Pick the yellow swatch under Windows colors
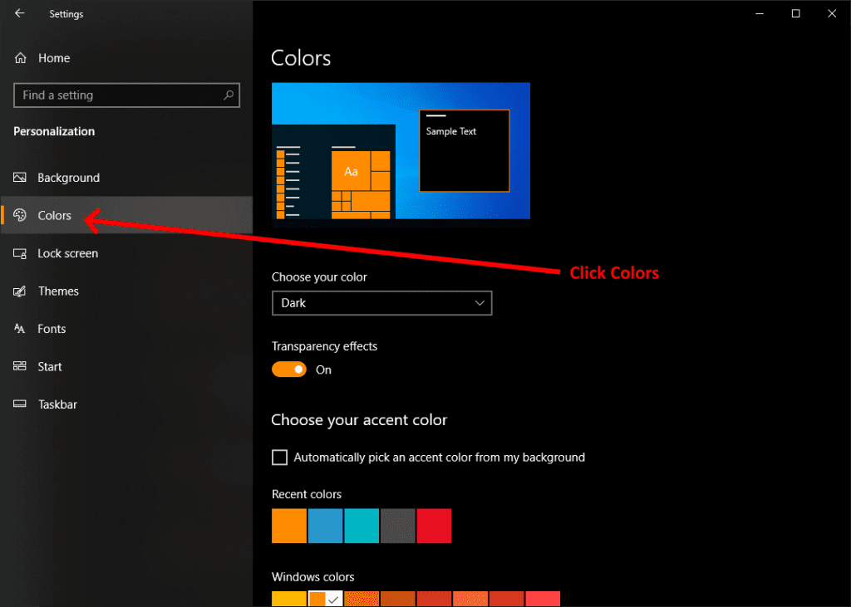 click(288, 599)
